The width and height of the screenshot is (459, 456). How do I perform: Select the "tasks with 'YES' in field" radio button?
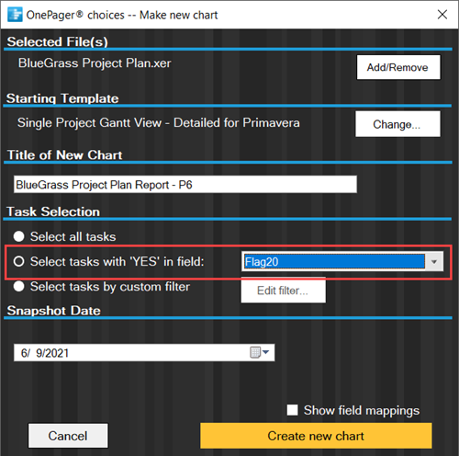(x=19, y=261)
